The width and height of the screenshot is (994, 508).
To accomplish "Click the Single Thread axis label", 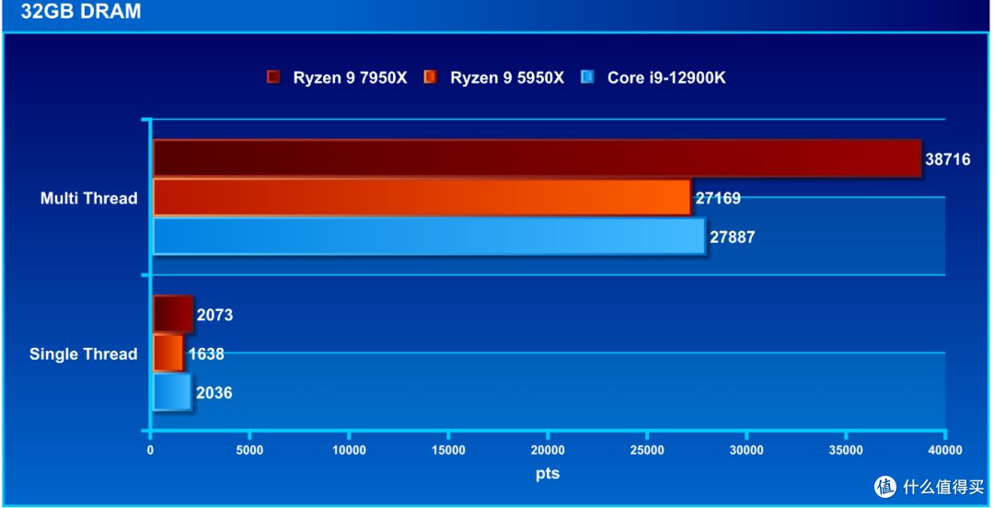I will point(83,354).
